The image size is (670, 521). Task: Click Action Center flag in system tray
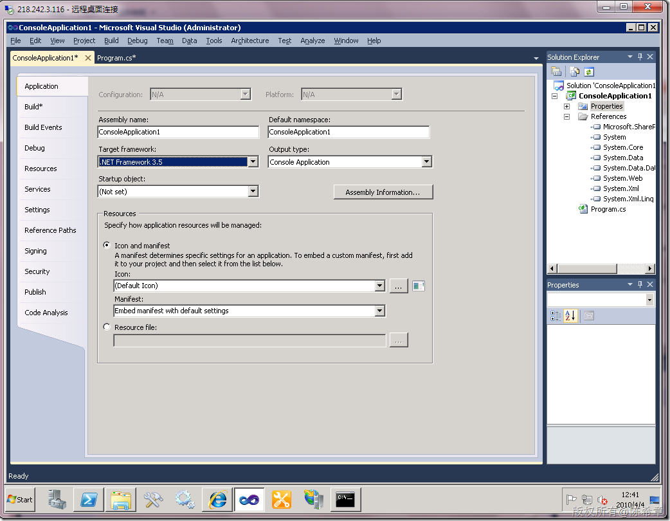[x=571, y=500]
